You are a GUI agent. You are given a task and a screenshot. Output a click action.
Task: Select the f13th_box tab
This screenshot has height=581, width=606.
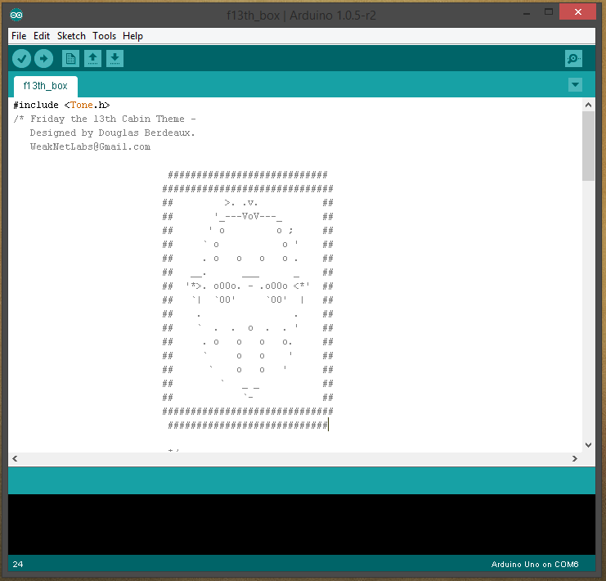click(x=46, y=86)
